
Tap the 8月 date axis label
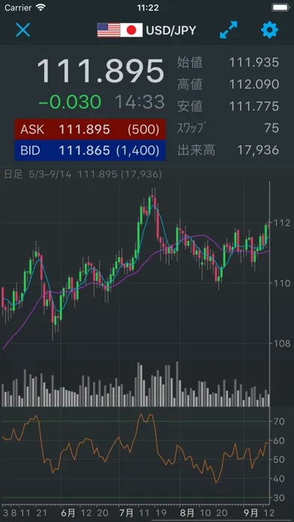(187, 512)
